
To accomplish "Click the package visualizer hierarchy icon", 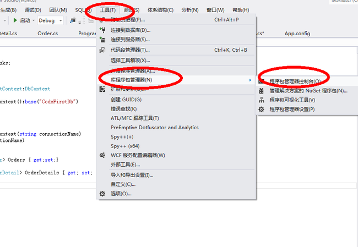I will (262, 100).
